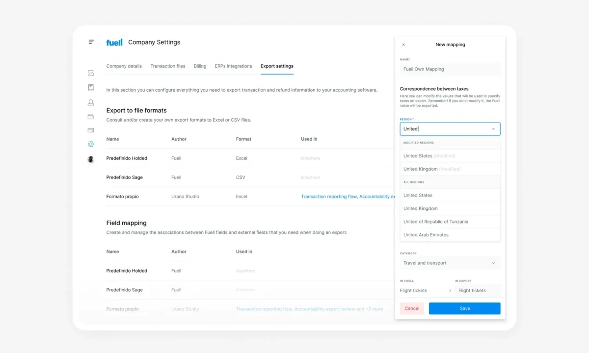Click the Format column header

coord(243,139)
